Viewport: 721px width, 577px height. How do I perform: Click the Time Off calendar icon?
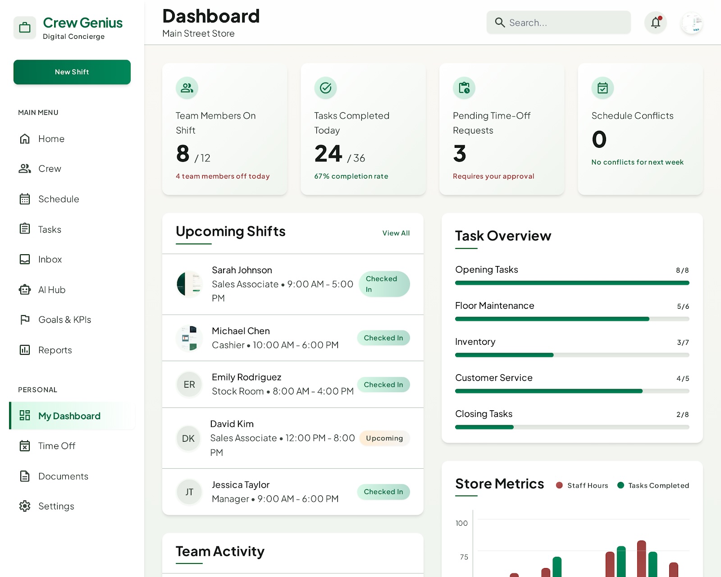(x=25, y=446)
